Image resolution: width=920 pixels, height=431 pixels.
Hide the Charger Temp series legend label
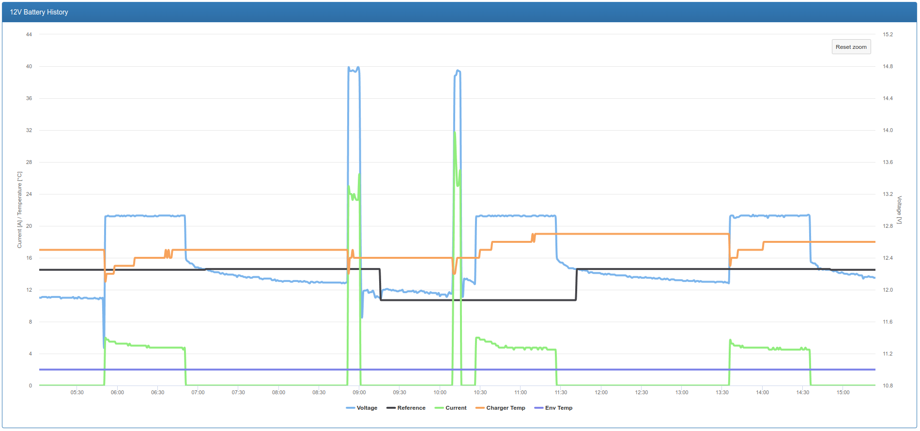pos(506,408)
